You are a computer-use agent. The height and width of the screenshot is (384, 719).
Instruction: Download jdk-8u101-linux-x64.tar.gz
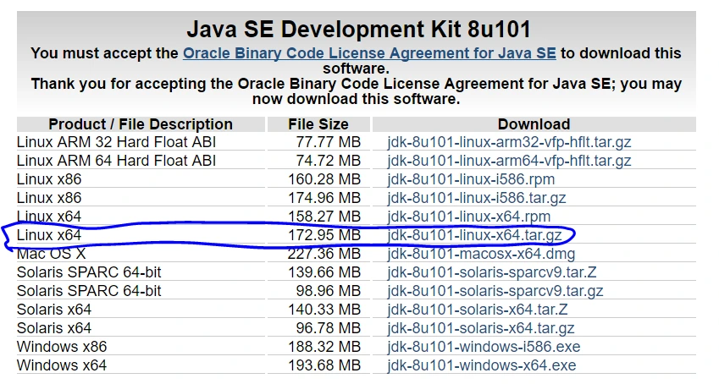click(474, 235)
